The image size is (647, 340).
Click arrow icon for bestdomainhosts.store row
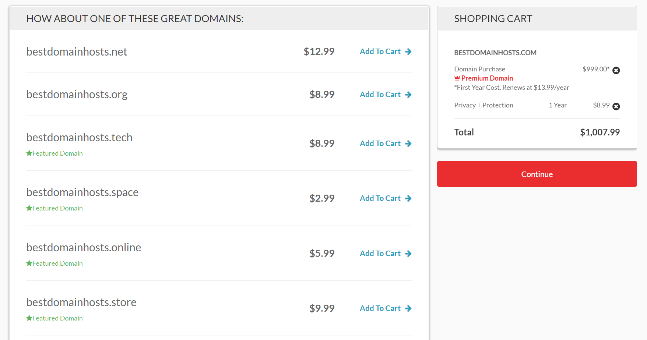(x=408, y=308)
